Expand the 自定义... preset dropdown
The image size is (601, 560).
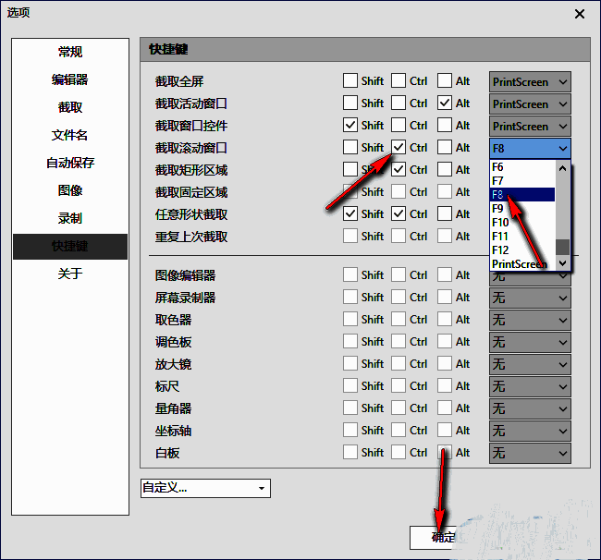[205, 488]
